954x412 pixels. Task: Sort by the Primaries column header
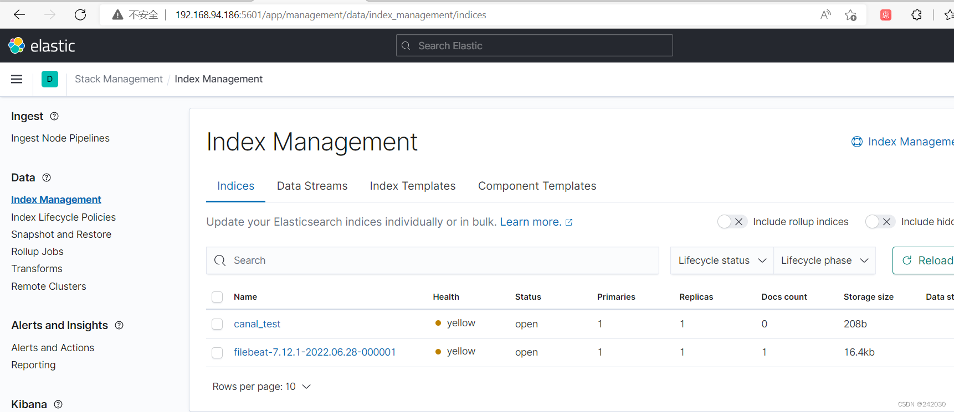click(x=616, y=297)
